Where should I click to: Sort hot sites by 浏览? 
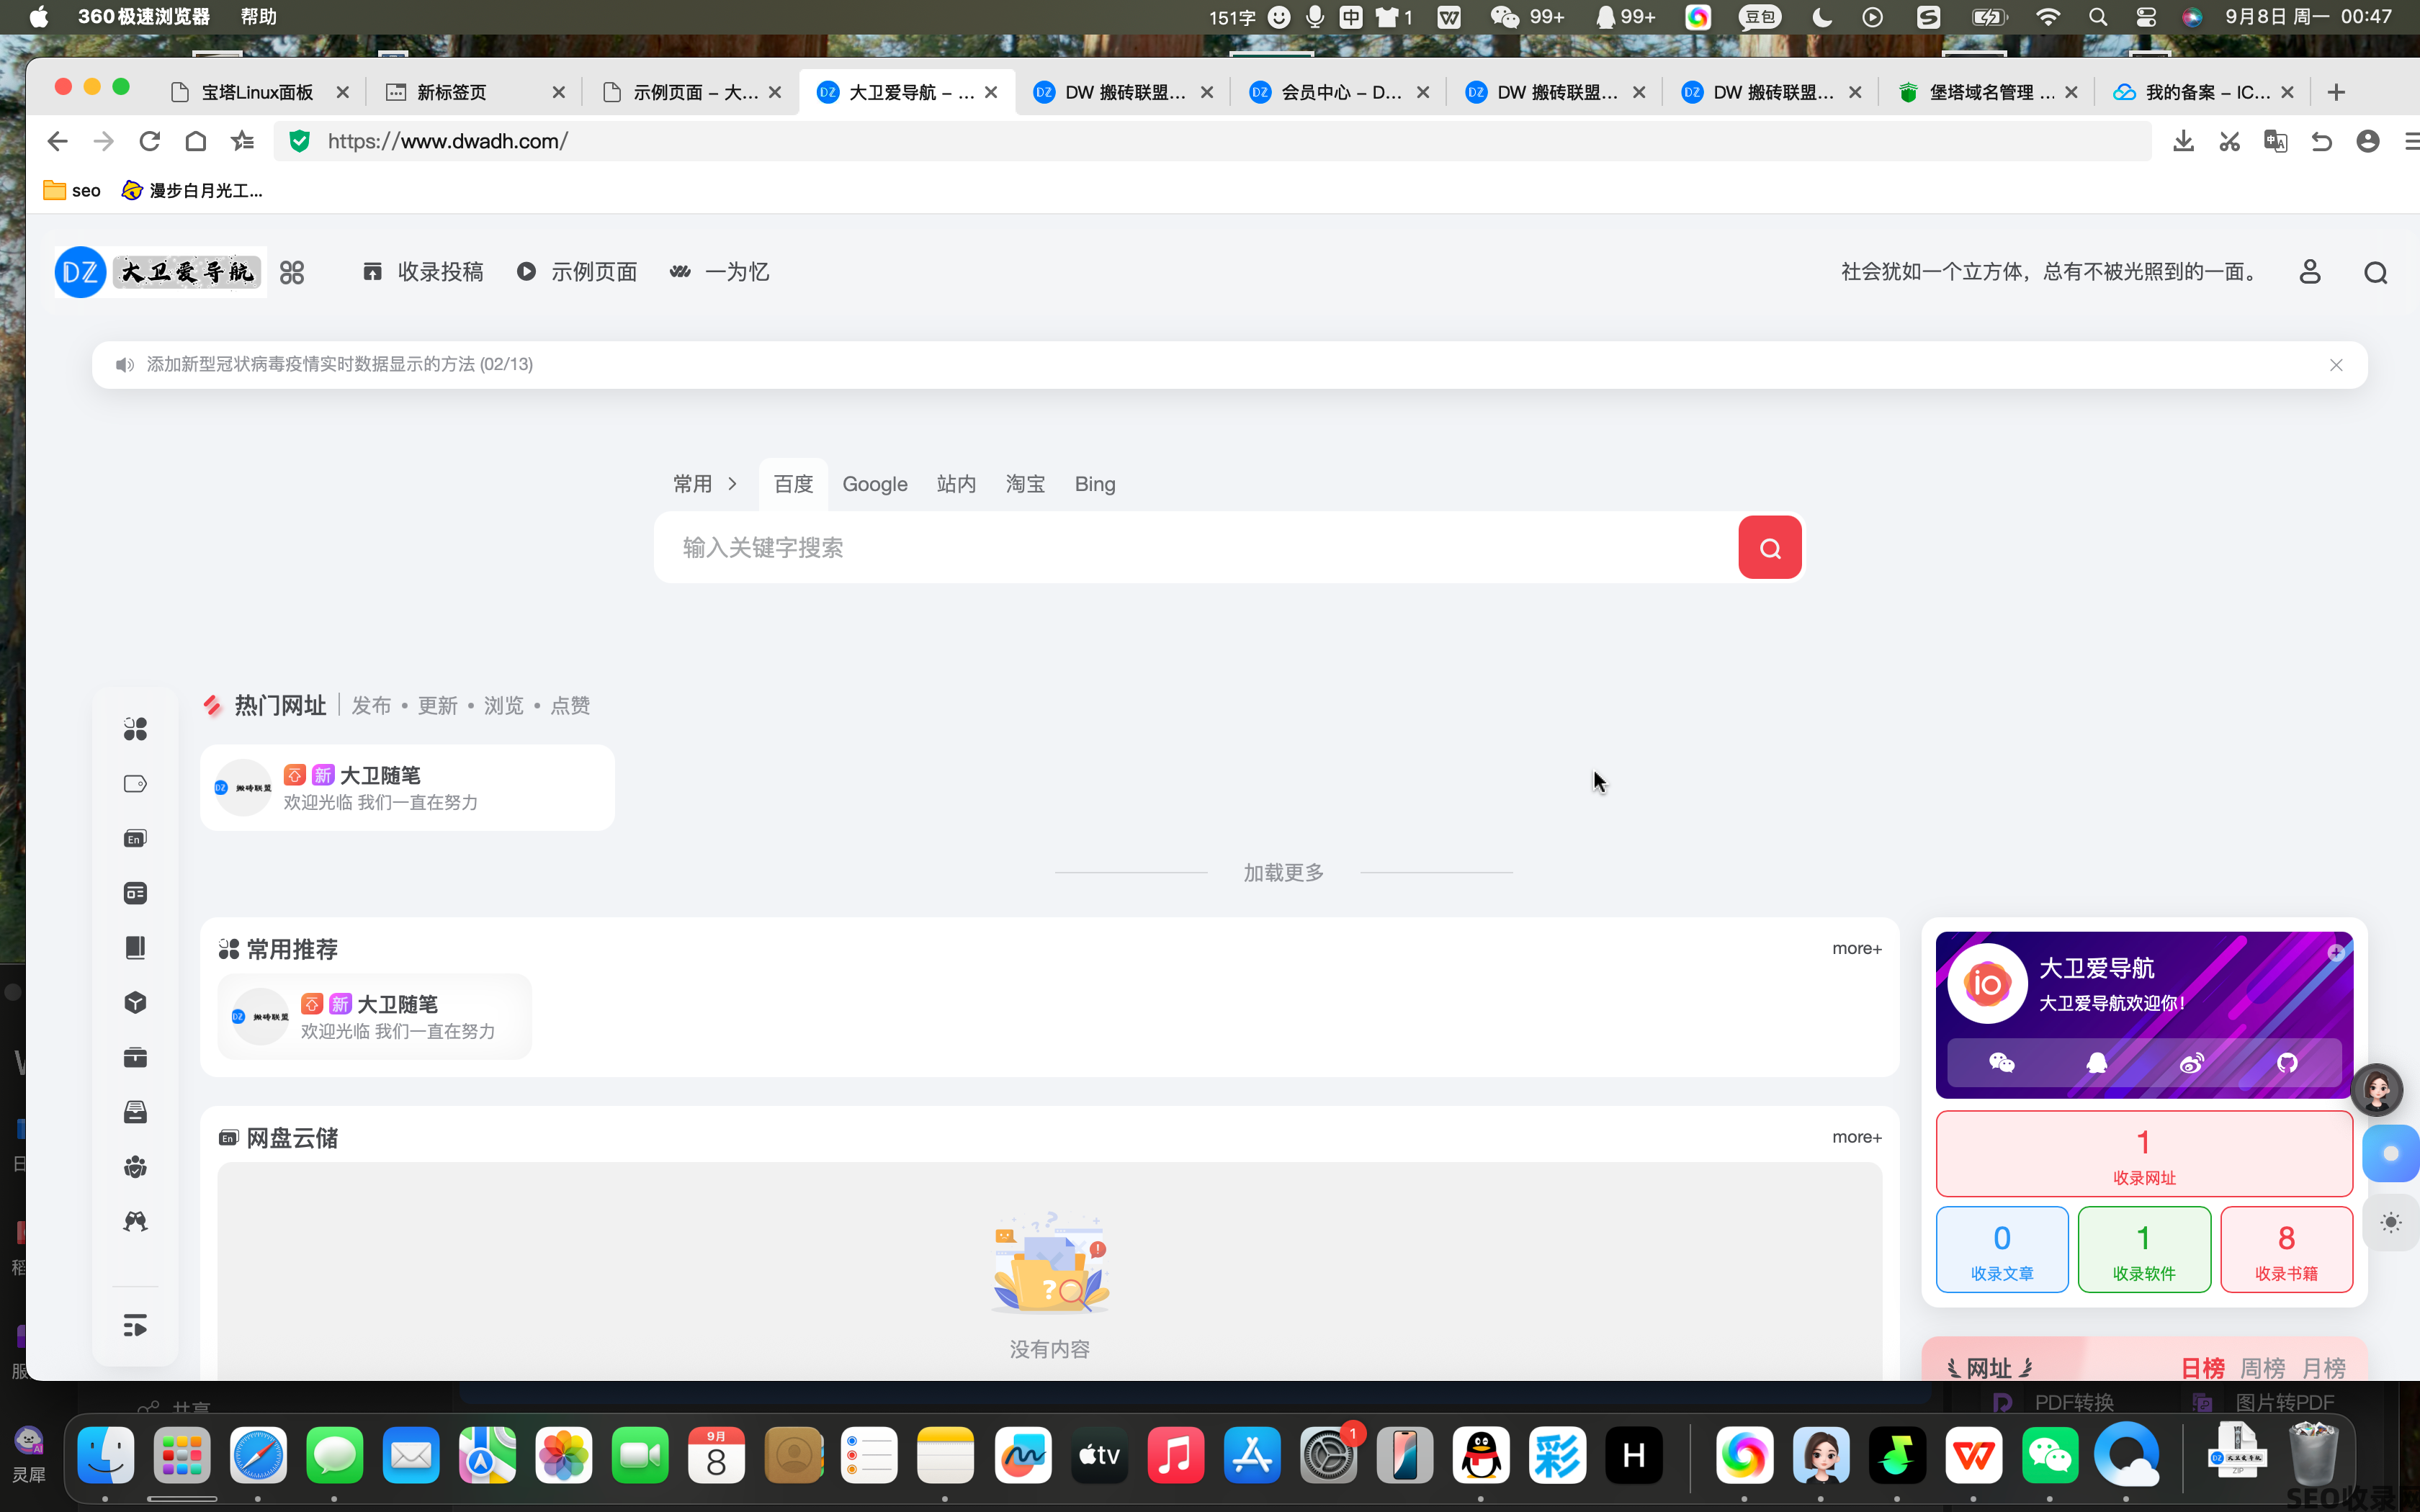503,706
